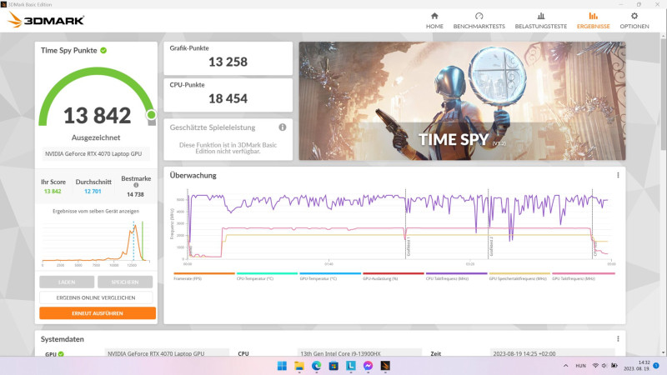Open Microsoft Store from the taskbar
Image resolution: width=667 pixels, height=375 pixels.
[333, 366]
